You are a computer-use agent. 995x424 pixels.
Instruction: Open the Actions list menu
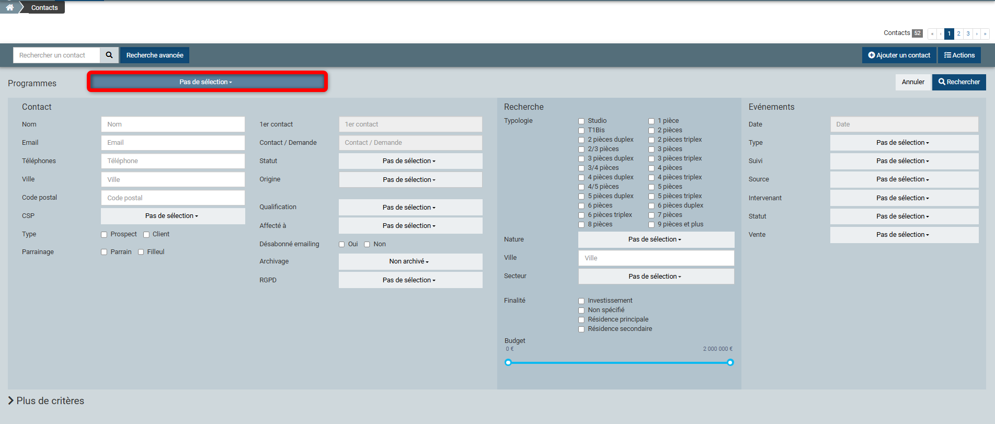tap(959, 55)
